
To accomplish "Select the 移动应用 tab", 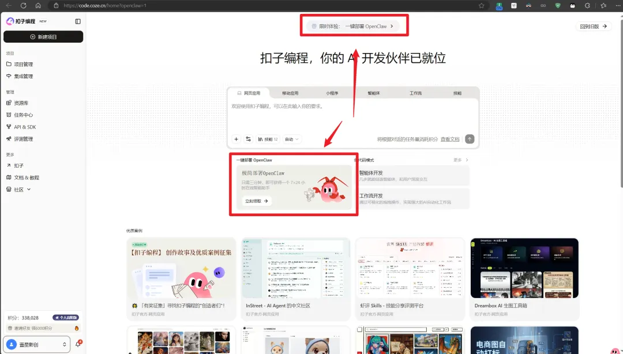I will coord(290,93).
